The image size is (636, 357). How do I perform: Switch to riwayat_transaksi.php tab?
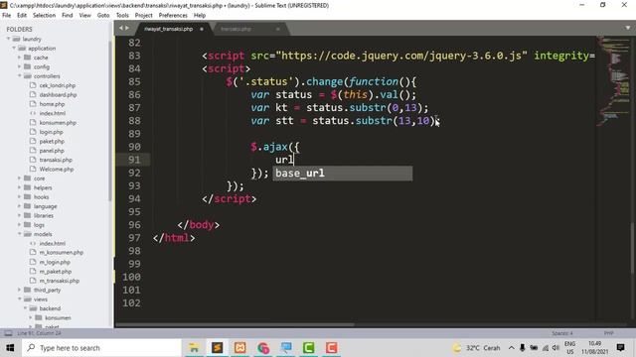pyautogui.click(x=168, y=29)
